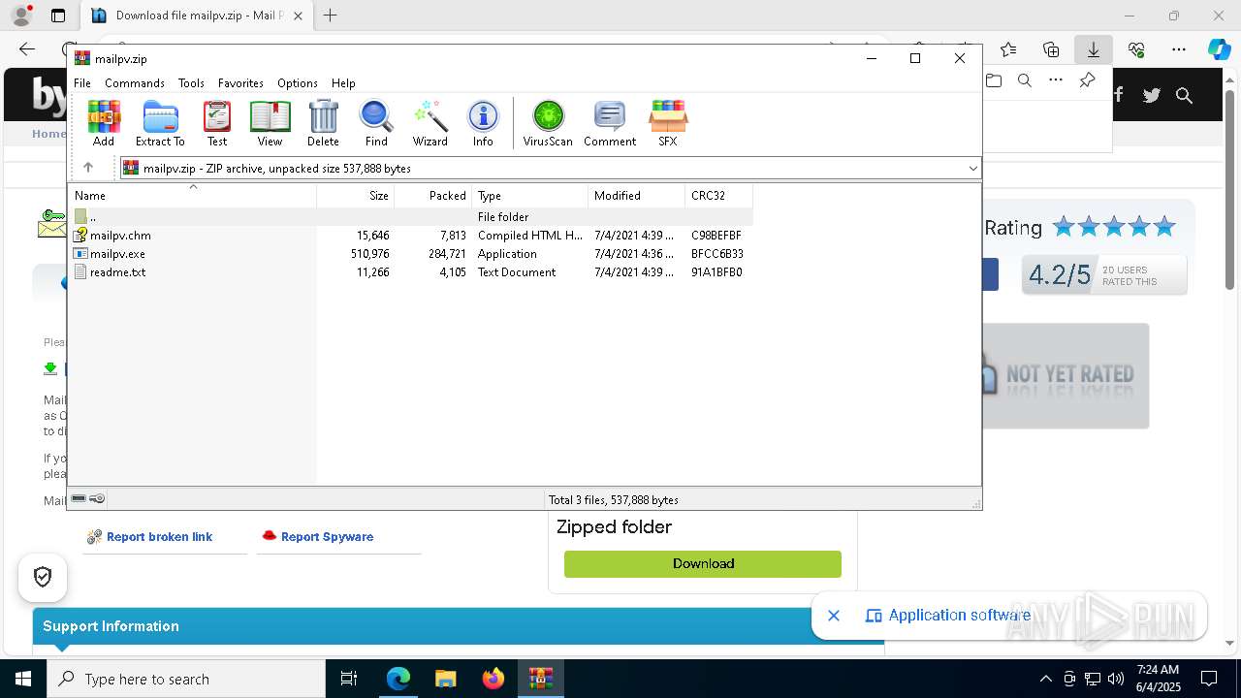Sort by the Packed column header
This screenshot has height=698, width=1241.
click(433, 195)
